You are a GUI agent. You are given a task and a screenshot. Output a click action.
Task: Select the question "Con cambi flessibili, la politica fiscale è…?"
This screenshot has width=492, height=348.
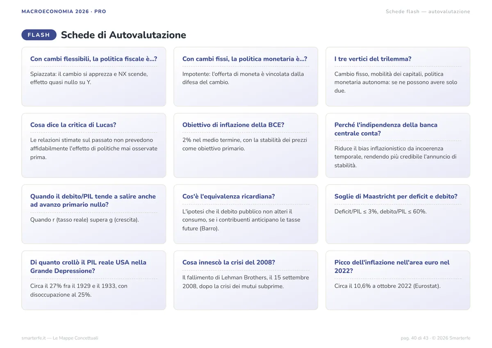pyautogui.click(x=94, y=59)
